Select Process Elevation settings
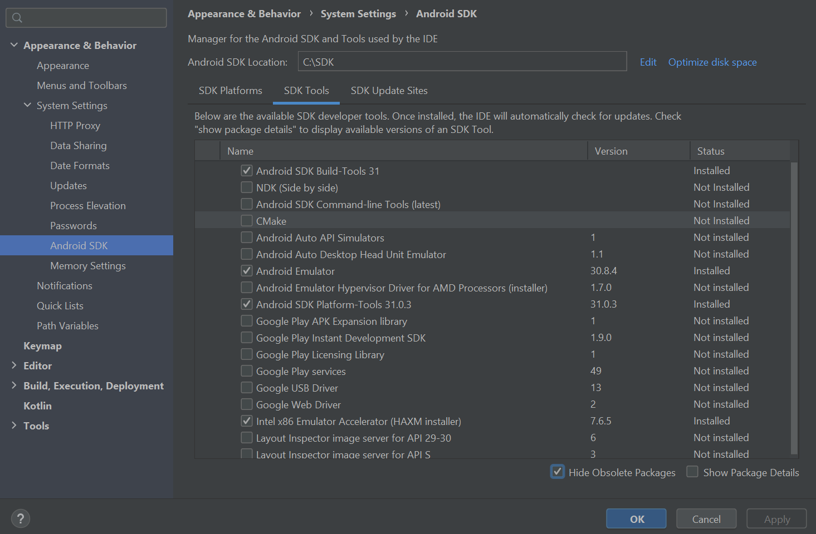 click(88, 206)
